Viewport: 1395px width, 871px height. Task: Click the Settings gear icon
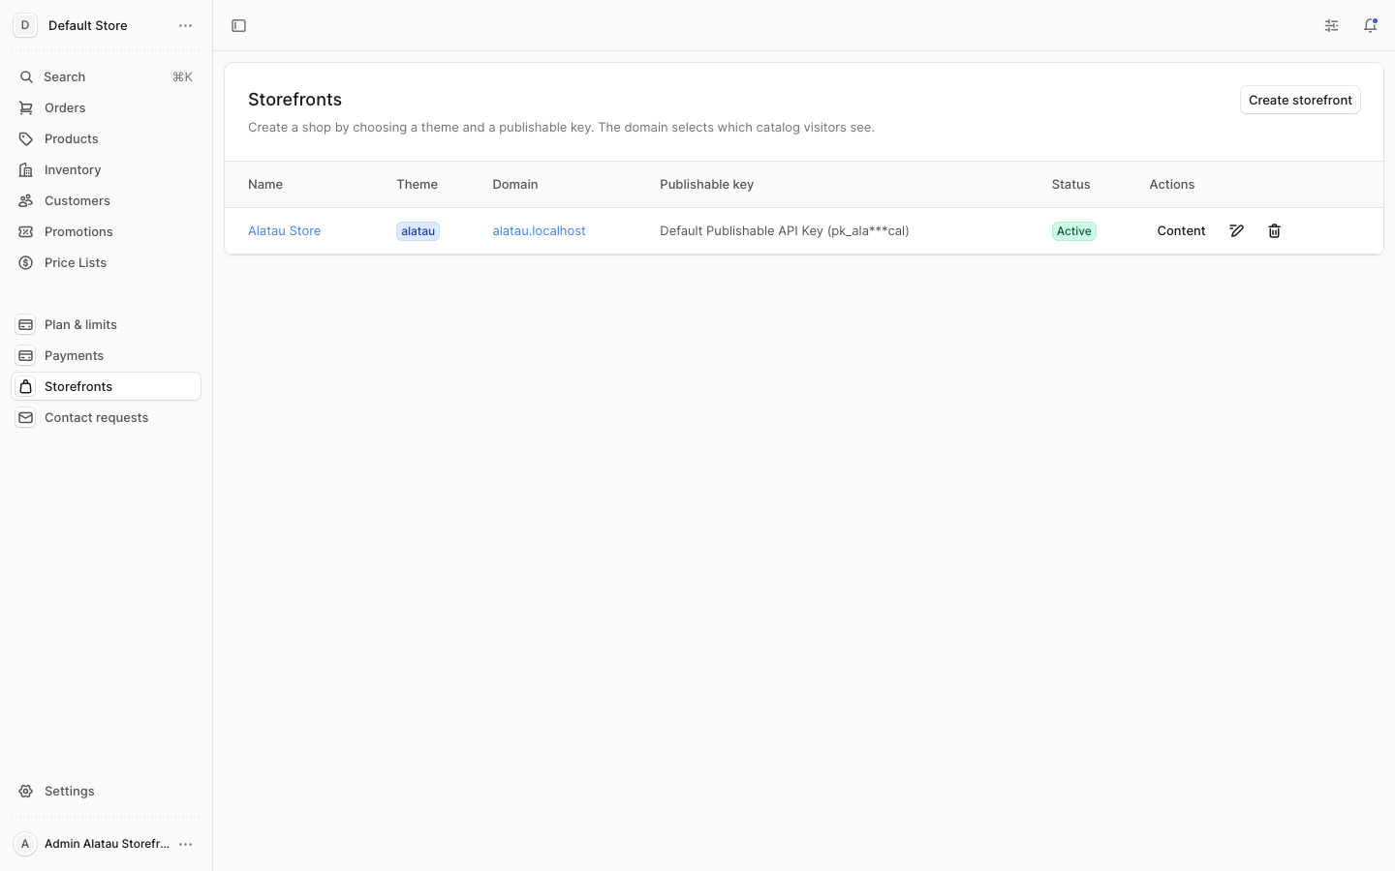(x=26, y=792)
